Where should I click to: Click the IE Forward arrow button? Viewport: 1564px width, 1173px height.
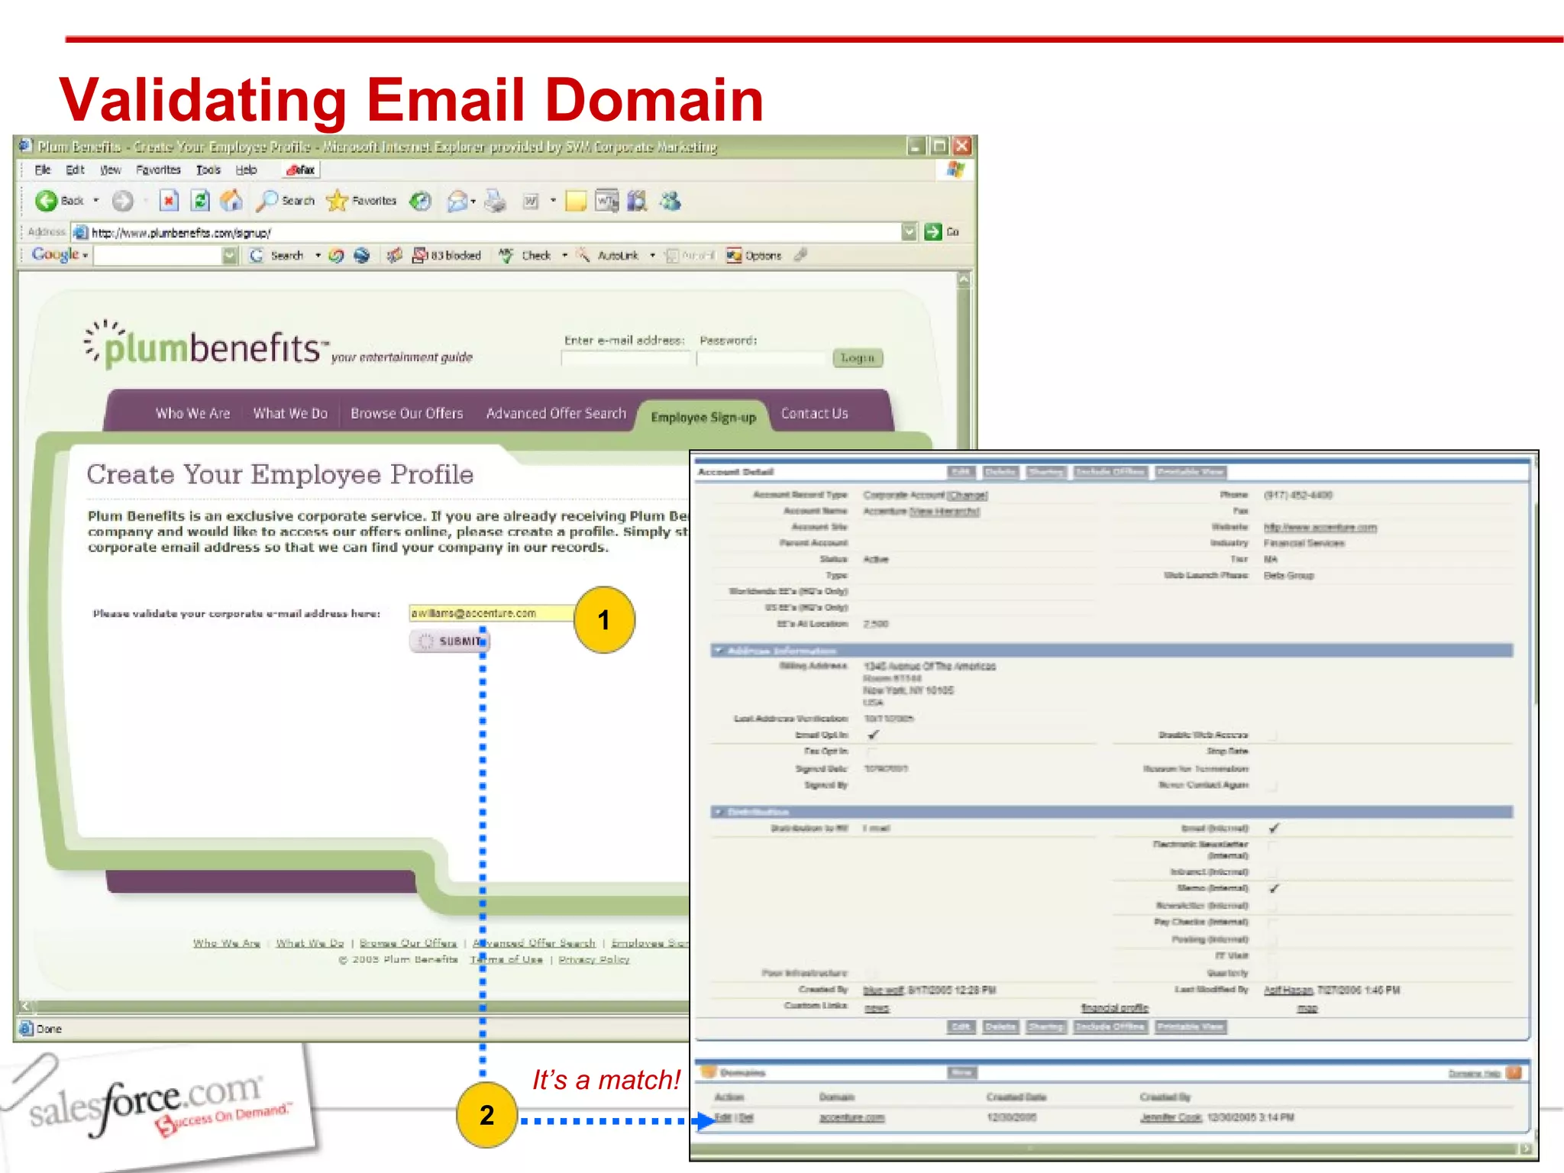[122, 201]
